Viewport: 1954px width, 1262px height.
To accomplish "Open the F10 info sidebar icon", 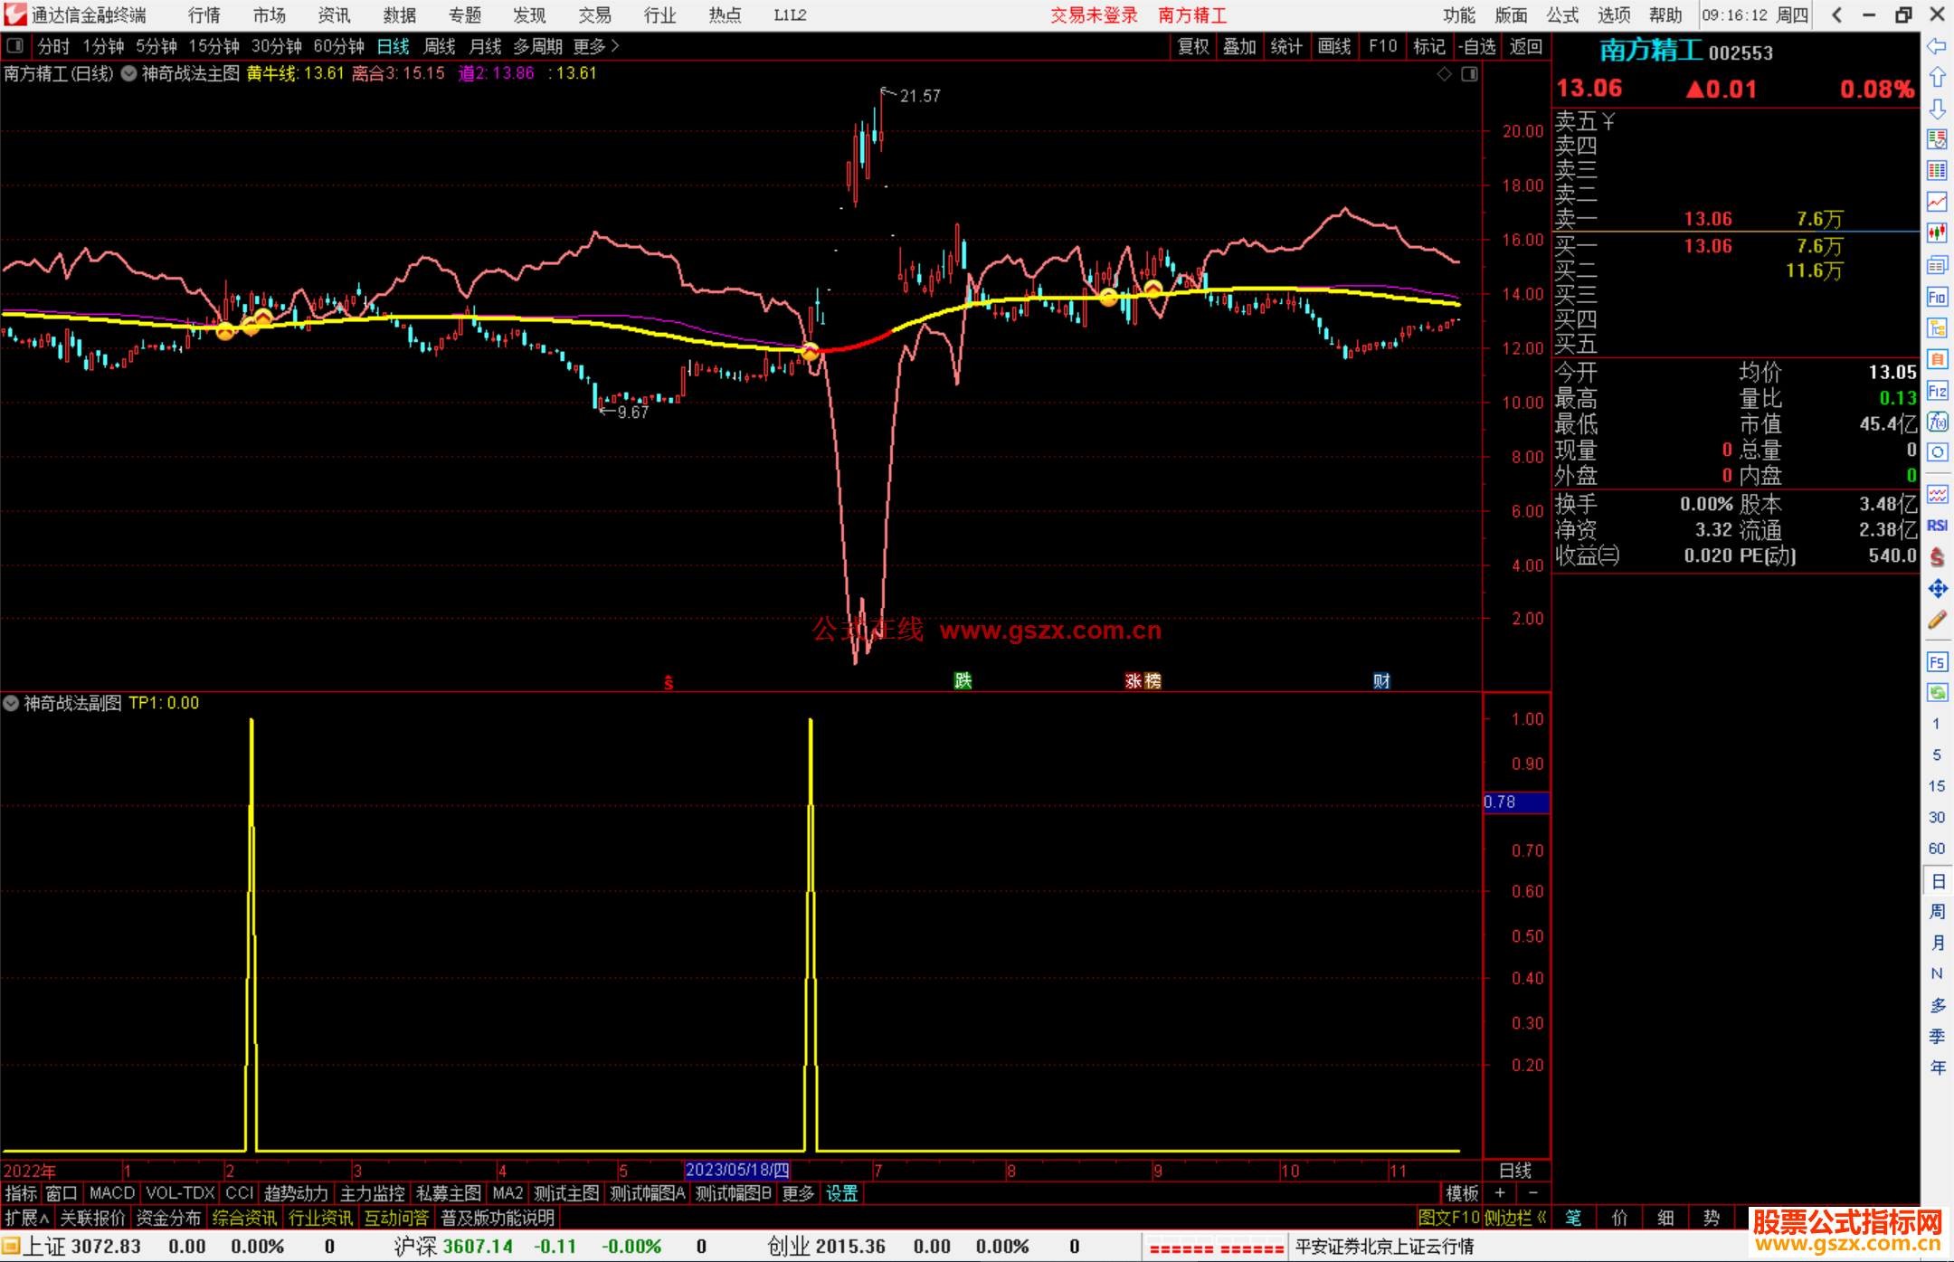I will (1937, 297).
